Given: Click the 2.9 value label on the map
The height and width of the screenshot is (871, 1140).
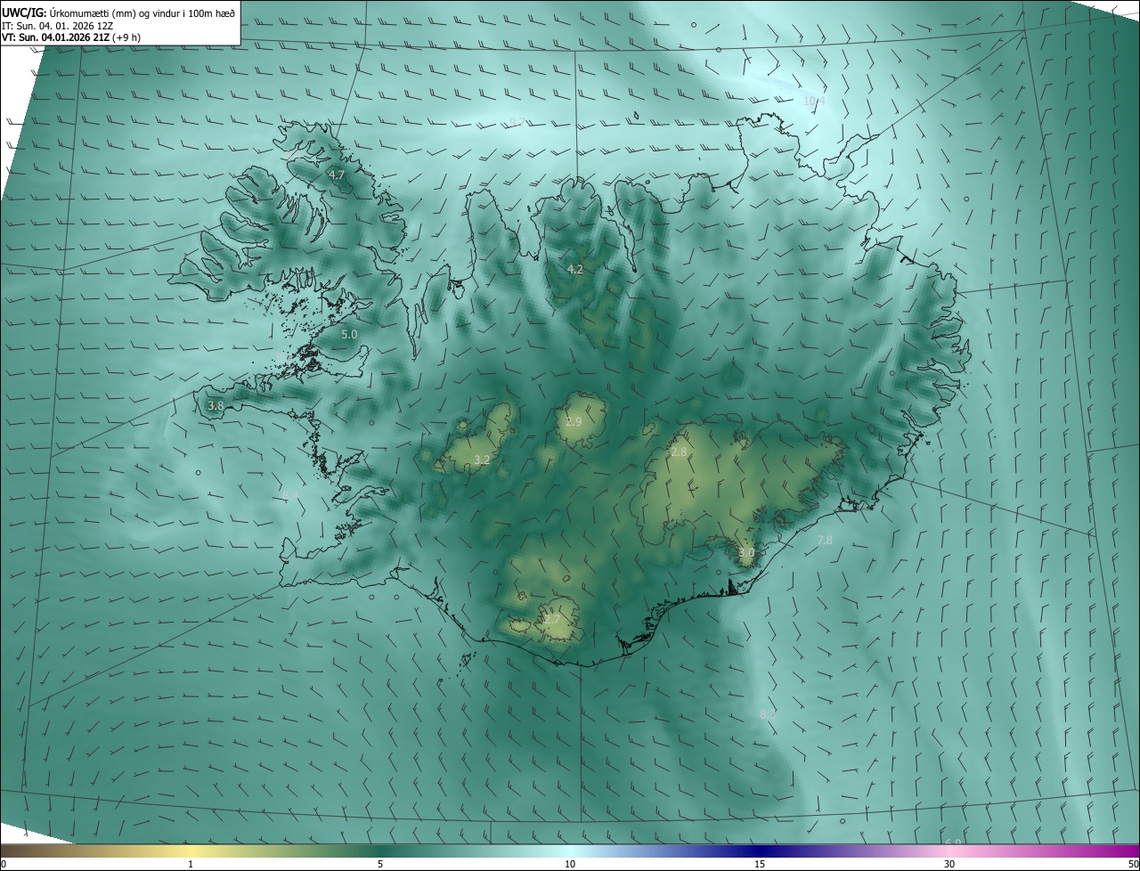Looking at the screenshot, I should coord(574,421).
